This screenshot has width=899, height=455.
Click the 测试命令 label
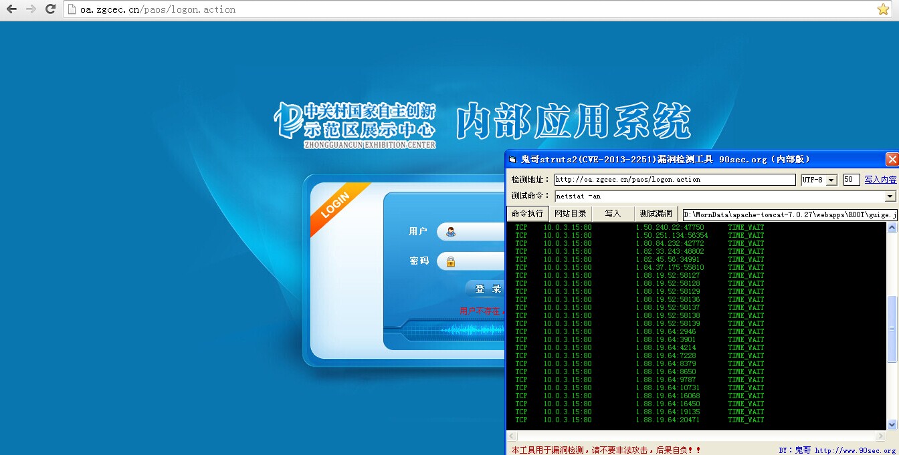pyautogui.click(x=530, y=196)
